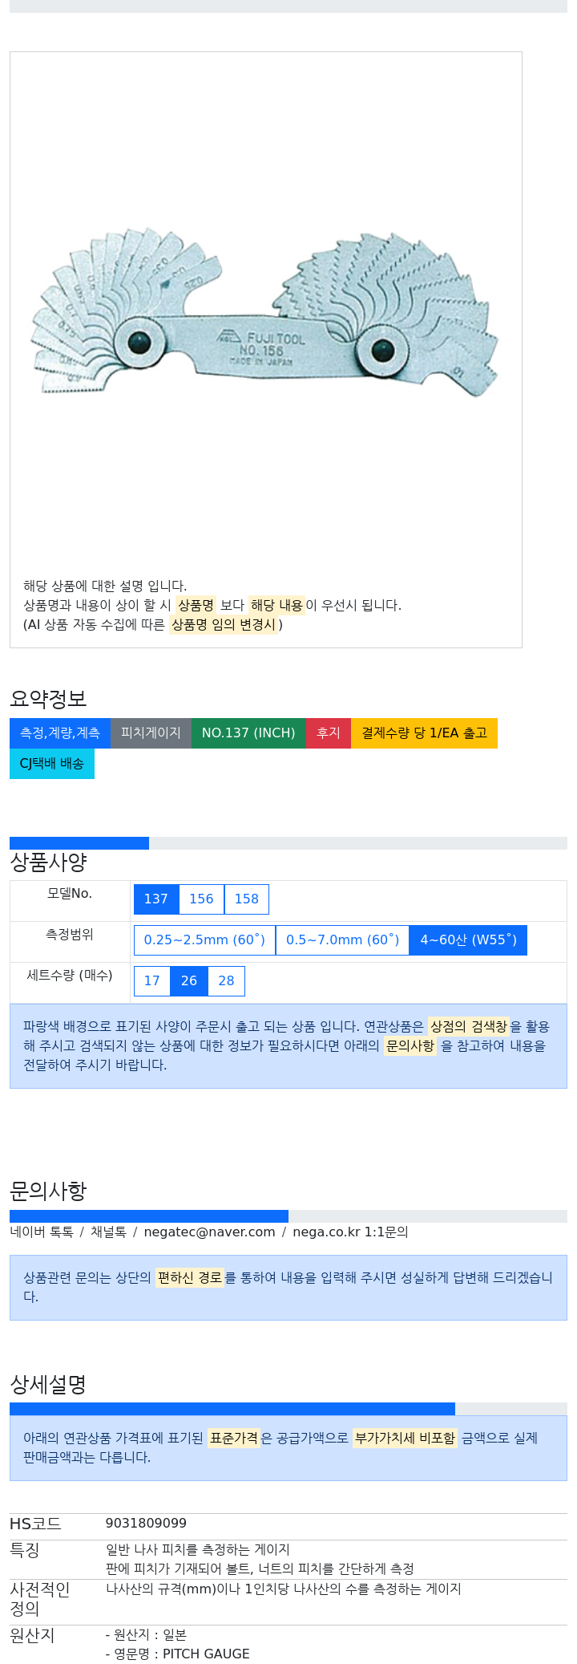Choose set quantity 26 blades
577x1664 pixels.
pos(189,981)
